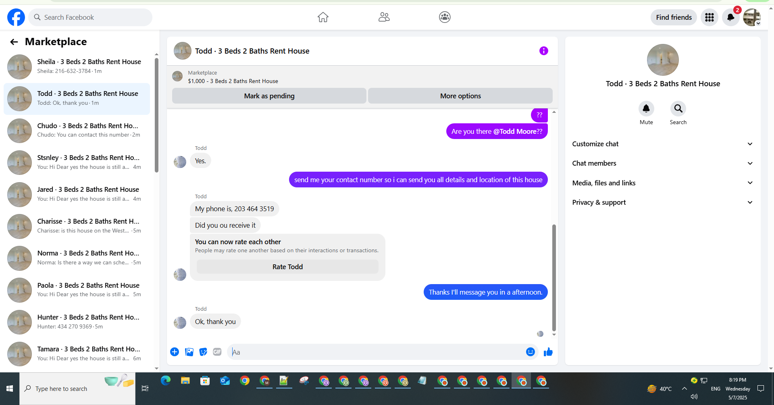
Task: Open the emoji picker
Action: click(x=531, y=352)
